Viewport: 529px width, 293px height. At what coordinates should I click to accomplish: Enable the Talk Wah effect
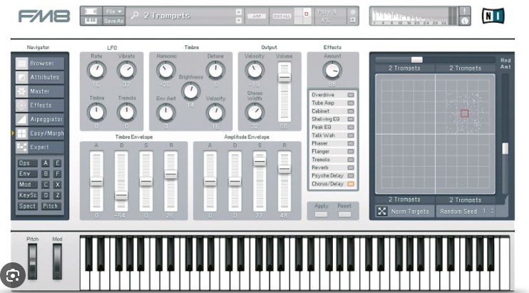coord(351,135)
